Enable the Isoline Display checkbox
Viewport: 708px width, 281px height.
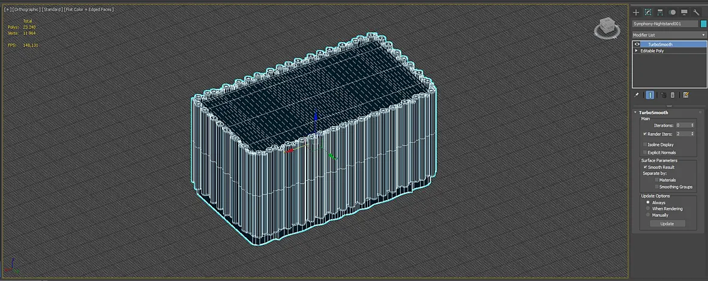(645, 145)
